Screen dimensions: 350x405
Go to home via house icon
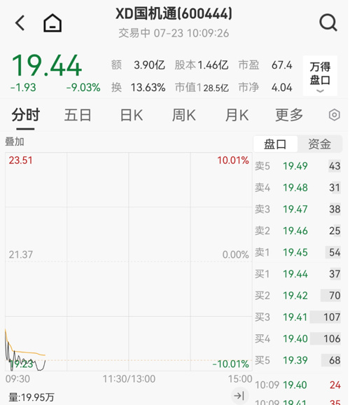click(x=52, y=23)
